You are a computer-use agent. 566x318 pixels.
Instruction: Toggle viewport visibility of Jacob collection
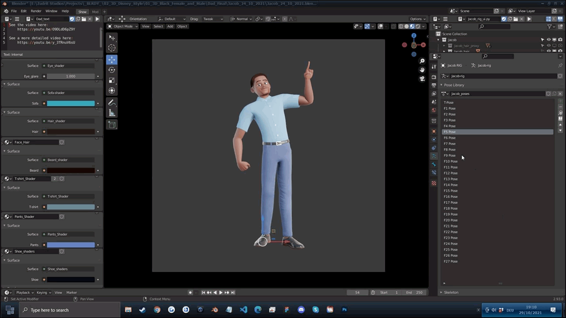tap(549, 40)
